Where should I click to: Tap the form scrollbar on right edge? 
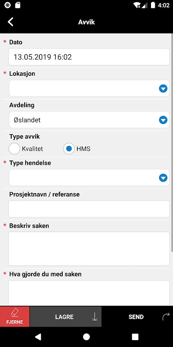172,143
